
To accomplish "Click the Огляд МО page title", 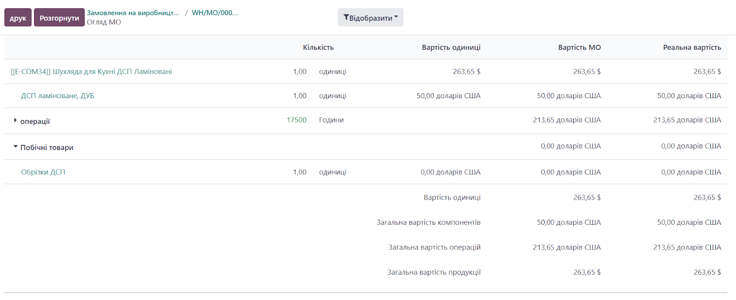I will [x=104, y=22].
